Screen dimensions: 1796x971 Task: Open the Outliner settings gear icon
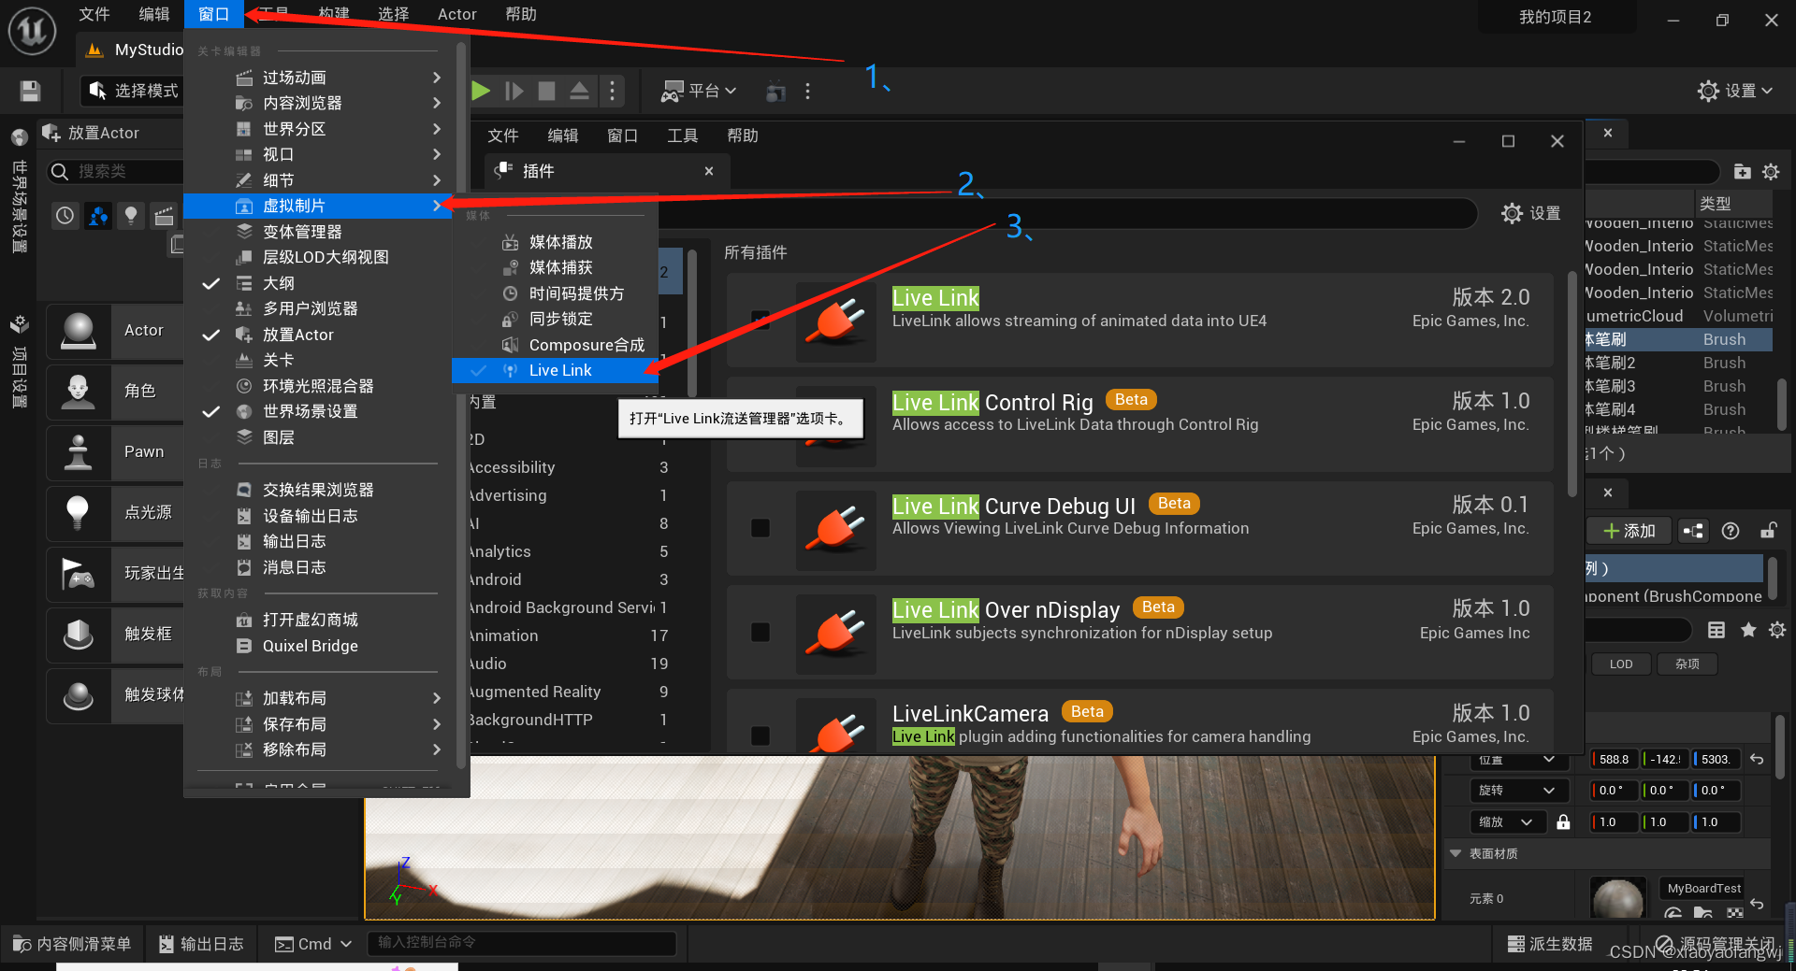(x=1771, y=172)
